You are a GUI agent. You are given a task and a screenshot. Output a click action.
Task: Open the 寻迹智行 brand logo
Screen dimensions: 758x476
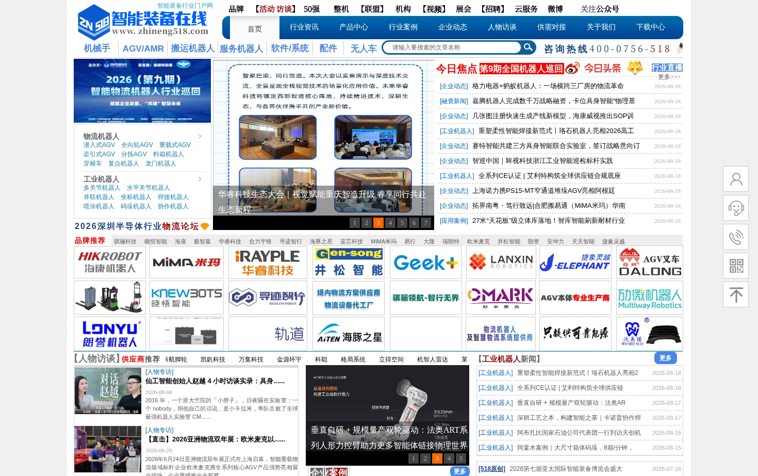268,298
